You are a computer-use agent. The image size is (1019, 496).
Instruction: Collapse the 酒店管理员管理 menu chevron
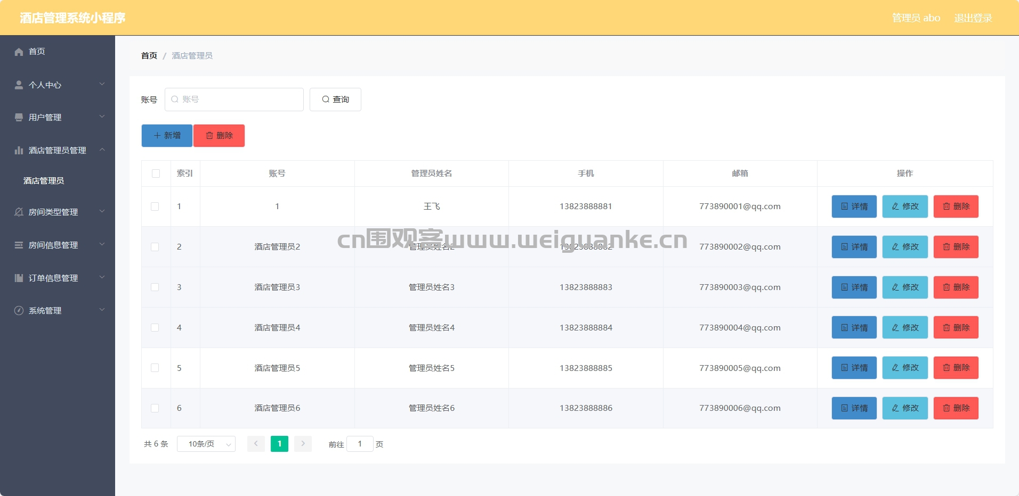click(x=102, y=150)
